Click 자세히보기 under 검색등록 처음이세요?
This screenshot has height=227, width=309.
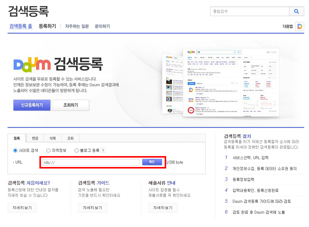point(22,208)
